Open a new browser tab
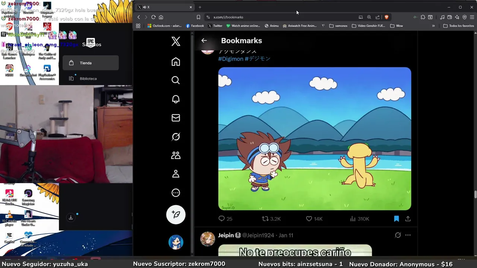 point(200,7)
